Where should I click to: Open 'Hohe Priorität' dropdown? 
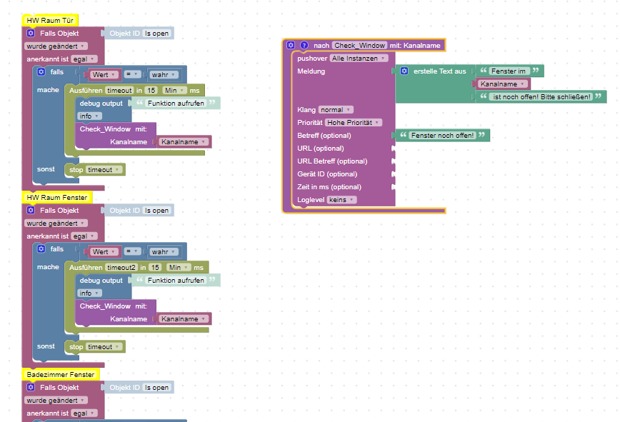tap(354, 123)
